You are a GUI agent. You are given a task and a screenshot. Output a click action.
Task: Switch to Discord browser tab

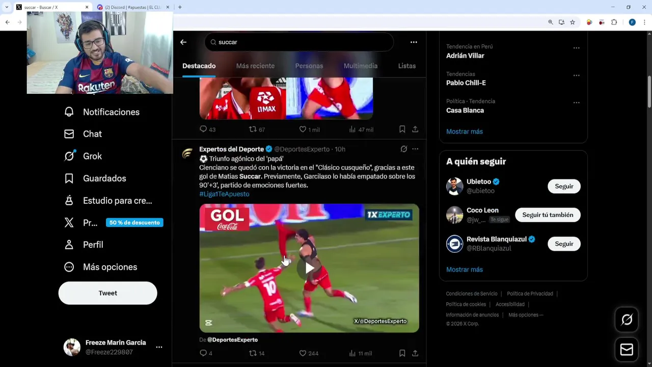[x=133, y=7]
